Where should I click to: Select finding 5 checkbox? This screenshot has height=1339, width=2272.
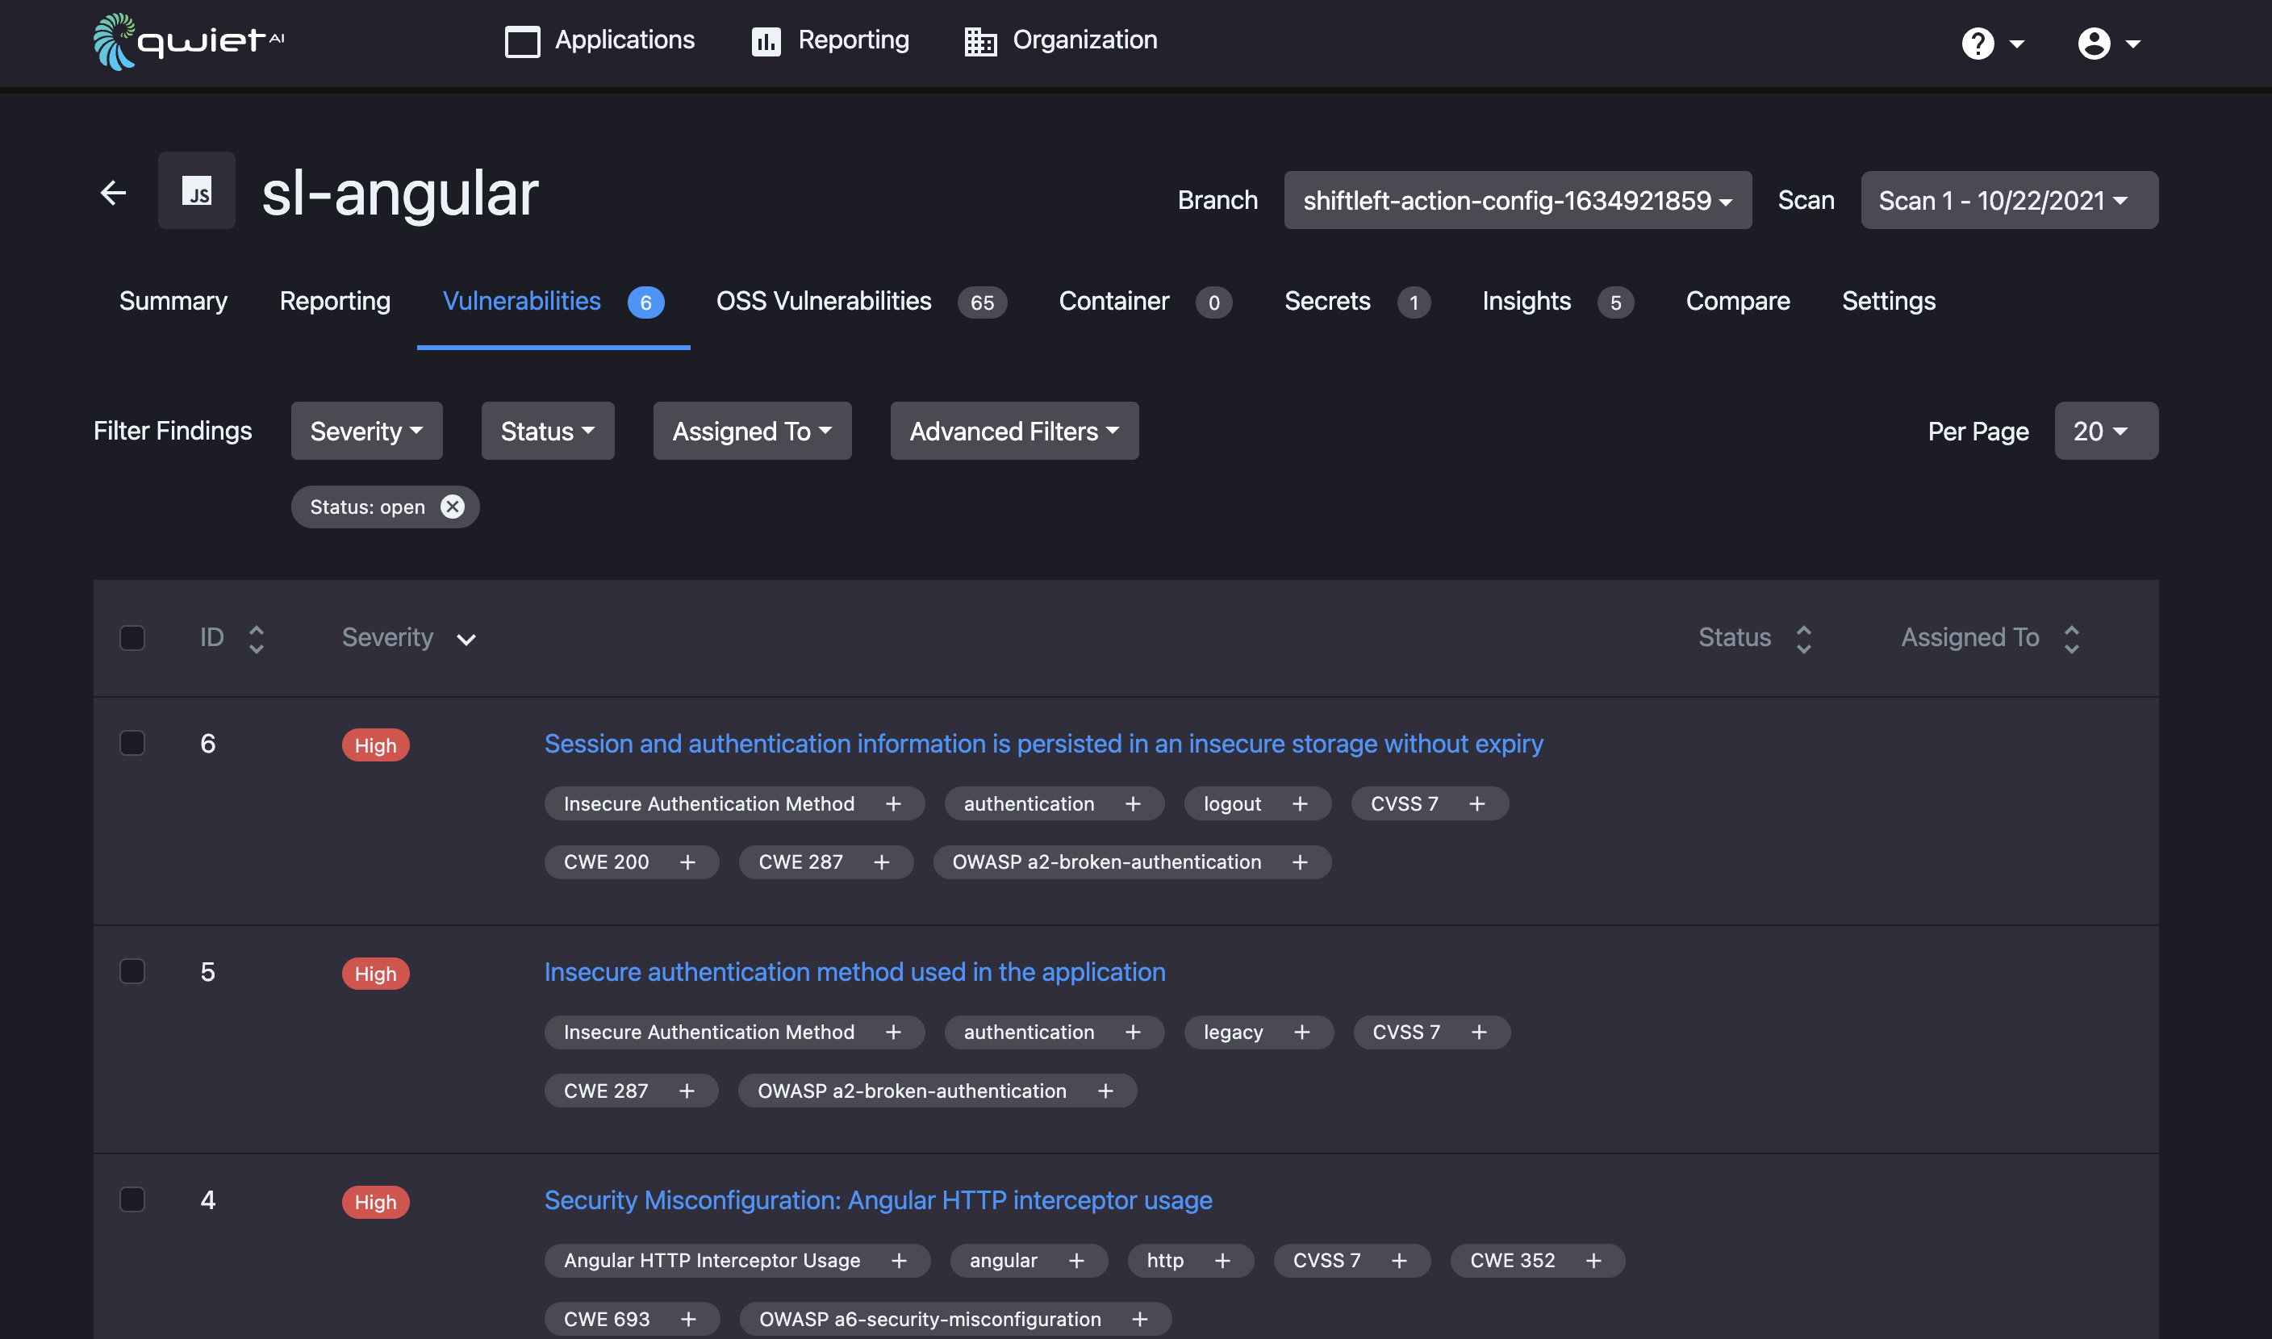tap(132, 971)
